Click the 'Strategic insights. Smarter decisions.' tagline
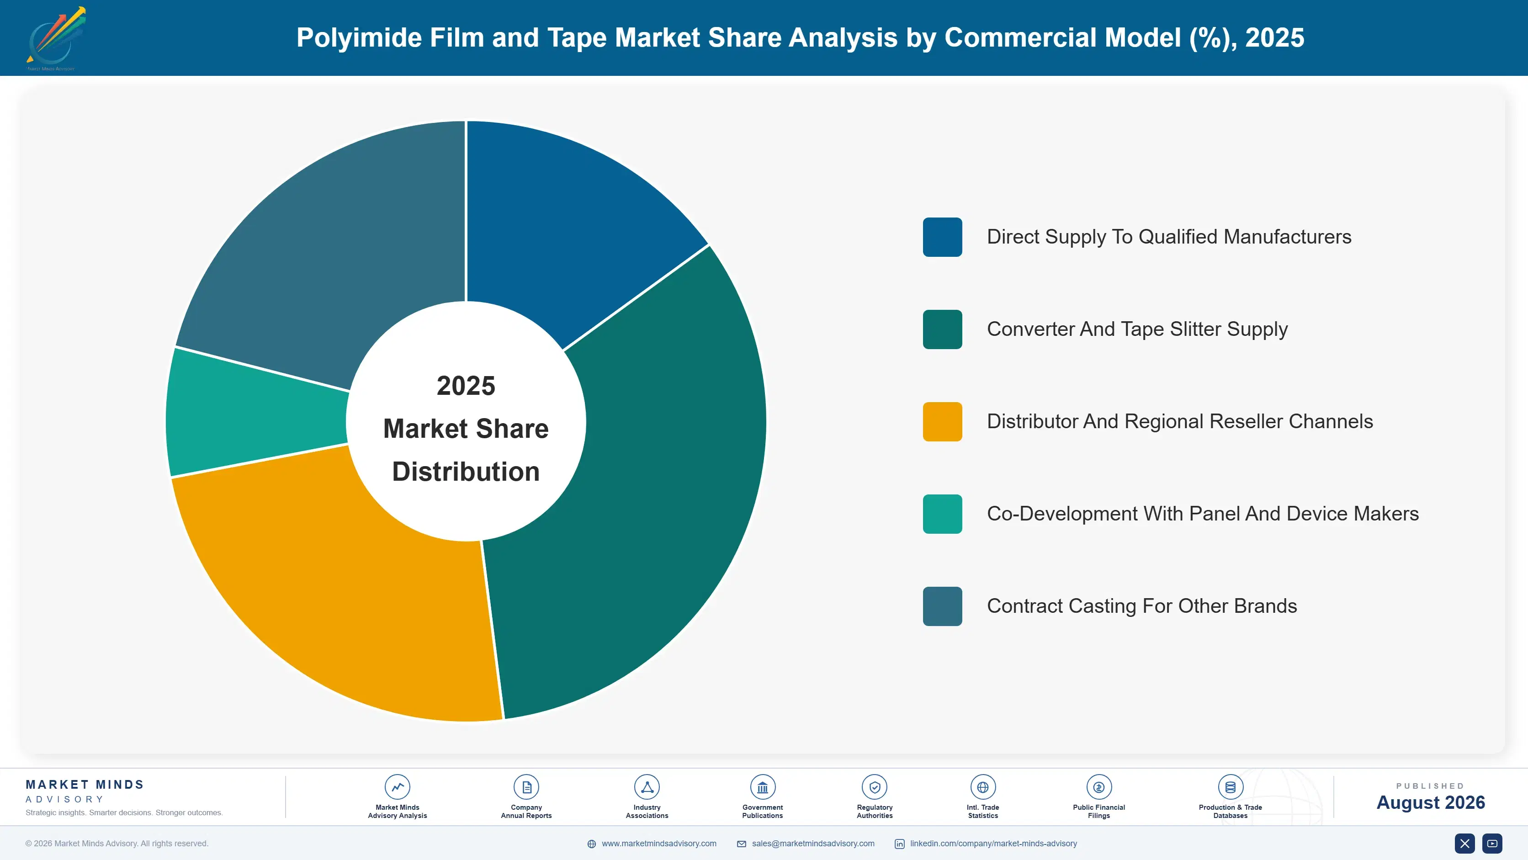 [x=124, y=812]
